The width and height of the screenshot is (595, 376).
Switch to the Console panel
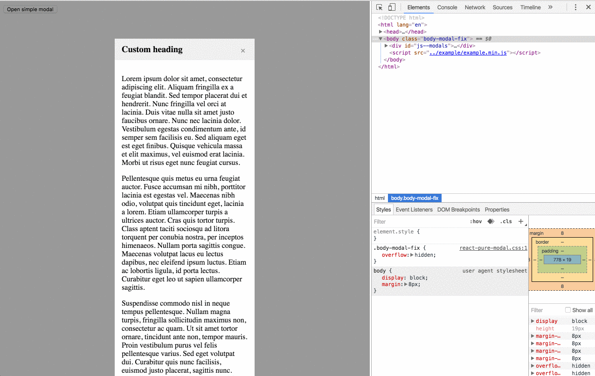[447, 7]
